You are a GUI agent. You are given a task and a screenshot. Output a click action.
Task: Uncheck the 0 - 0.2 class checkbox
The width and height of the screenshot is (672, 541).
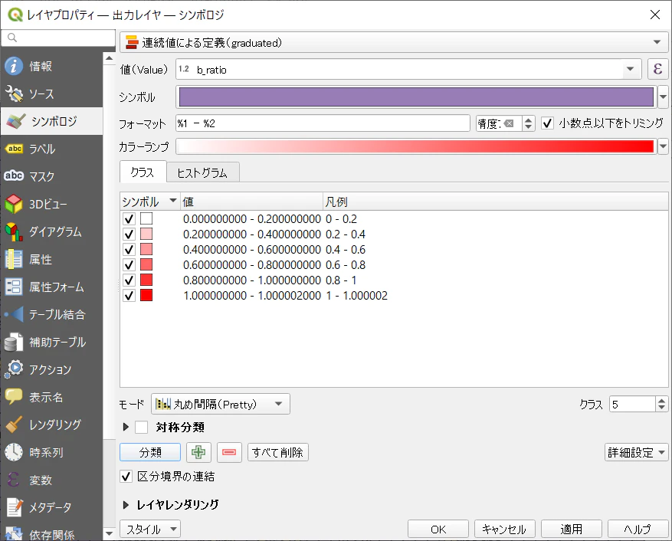point(129,219)
